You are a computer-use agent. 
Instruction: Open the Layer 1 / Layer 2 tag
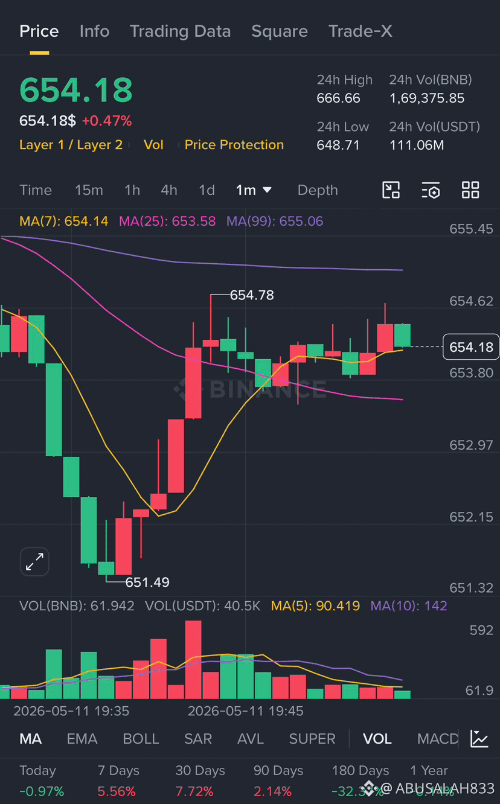pyautogui.click(x=71, y=145)
